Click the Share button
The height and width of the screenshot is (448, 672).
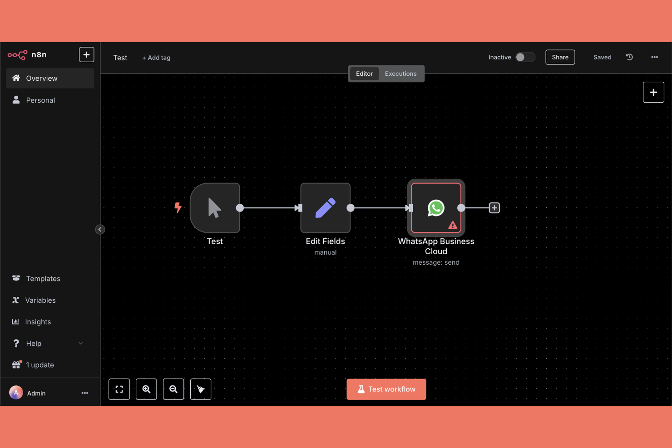(560, 57)
